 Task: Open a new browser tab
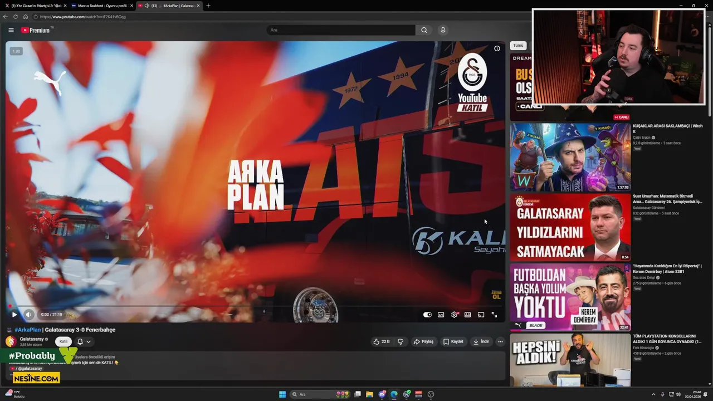coord(208,6)
